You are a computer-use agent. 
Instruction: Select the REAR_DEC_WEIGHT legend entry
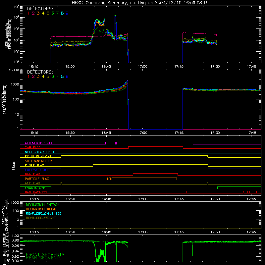41,218
